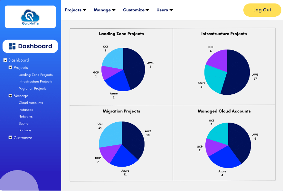Open the Dashboard pill button
This screenshot has width=283, height=191.
30,46
